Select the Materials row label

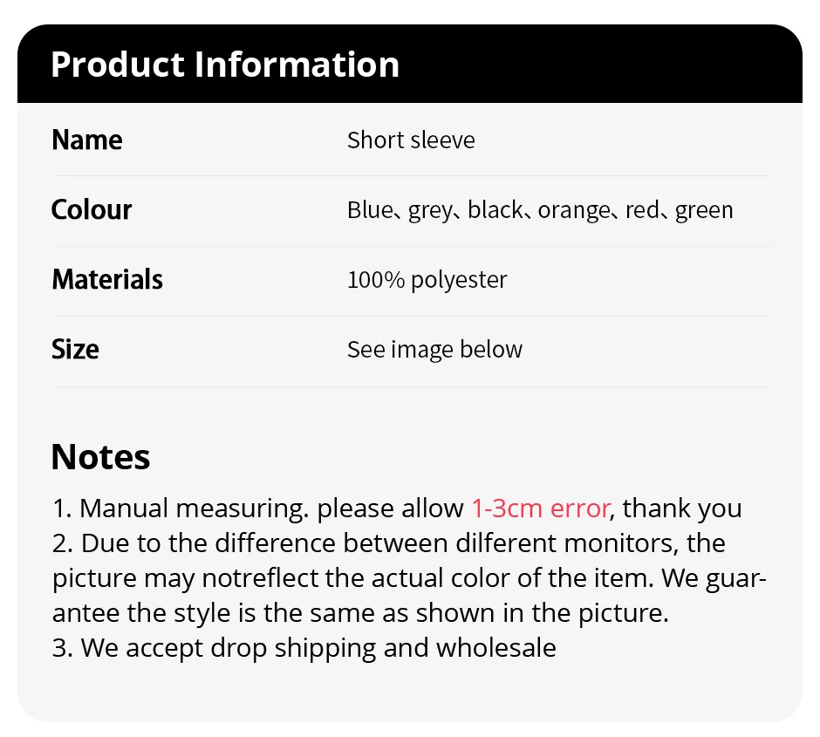(107, 280)
